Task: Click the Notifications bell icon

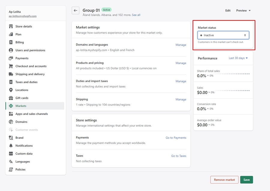Action: [11, 145]
